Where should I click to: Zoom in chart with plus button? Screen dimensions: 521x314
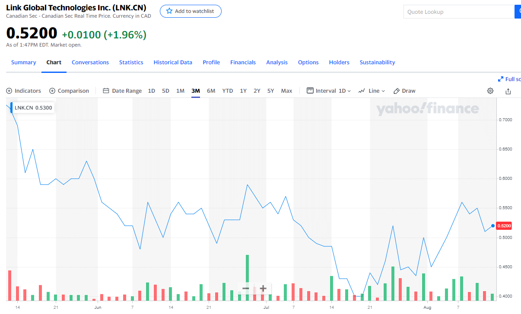tap(263, 289)
